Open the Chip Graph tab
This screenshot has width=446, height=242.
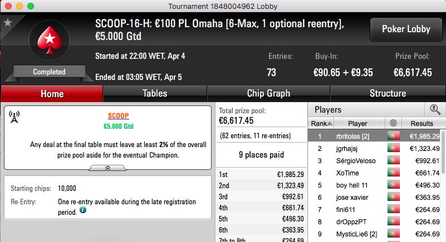click(268, 94)
